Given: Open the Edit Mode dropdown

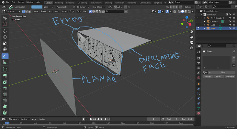Looking at the screenshot, I should (x=11, y=11).
